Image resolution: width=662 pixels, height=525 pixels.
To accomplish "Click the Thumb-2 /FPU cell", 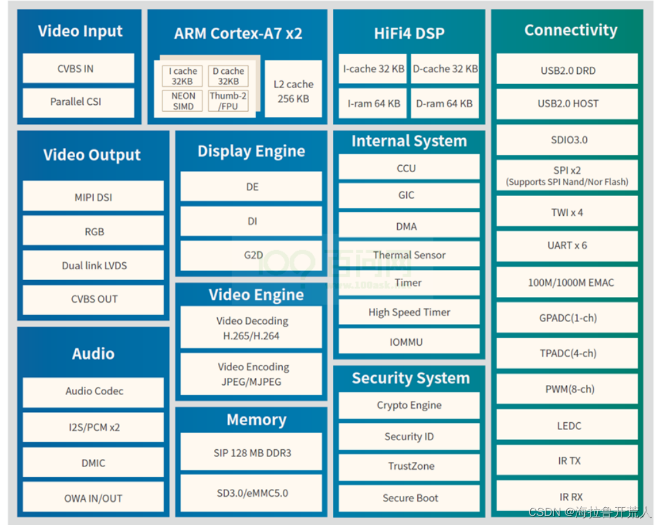I will pos(228,101).
